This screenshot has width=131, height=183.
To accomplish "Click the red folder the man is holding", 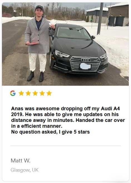I will click(32, 44).
